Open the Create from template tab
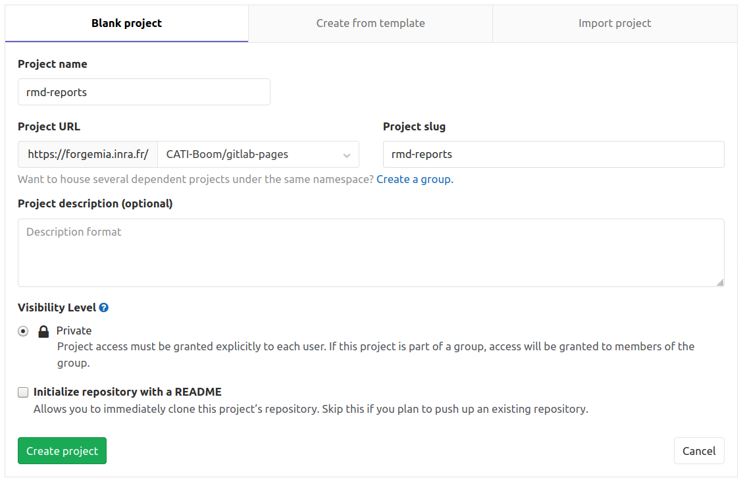Viewport: 743px width, 478px height. pos(370,23)
